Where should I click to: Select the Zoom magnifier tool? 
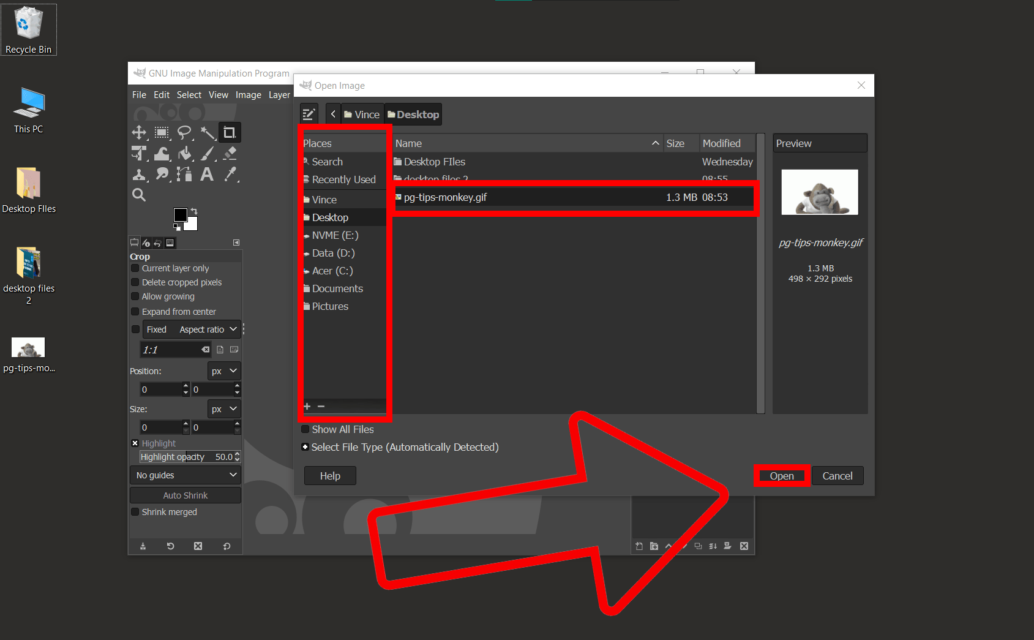coord(139,195)
